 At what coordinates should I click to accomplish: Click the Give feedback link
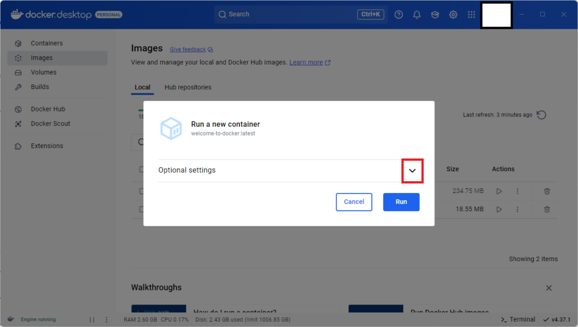[191, 50]
